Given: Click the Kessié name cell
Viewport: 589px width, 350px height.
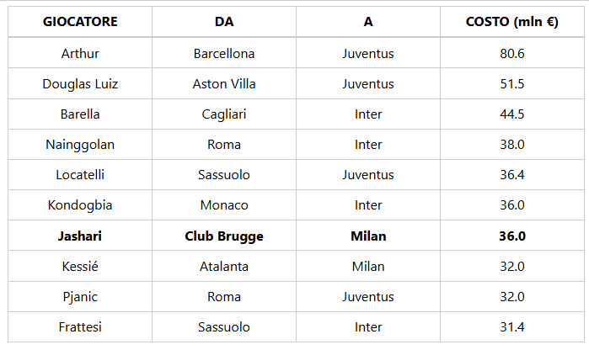Looking at the screenshot, I should 80,267.
